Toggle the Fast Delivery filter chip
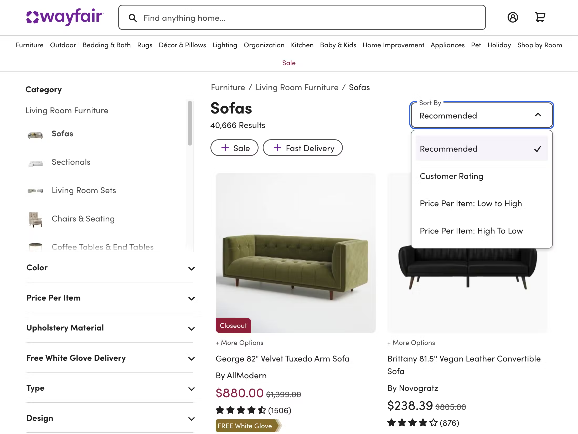578x434 pixels. click(x=303, y=148)
